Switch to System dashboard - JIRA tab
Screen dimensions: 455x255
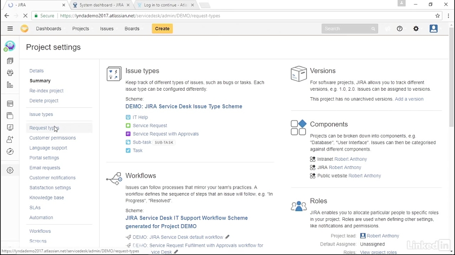pyautogui.click(x=102, y=5)
